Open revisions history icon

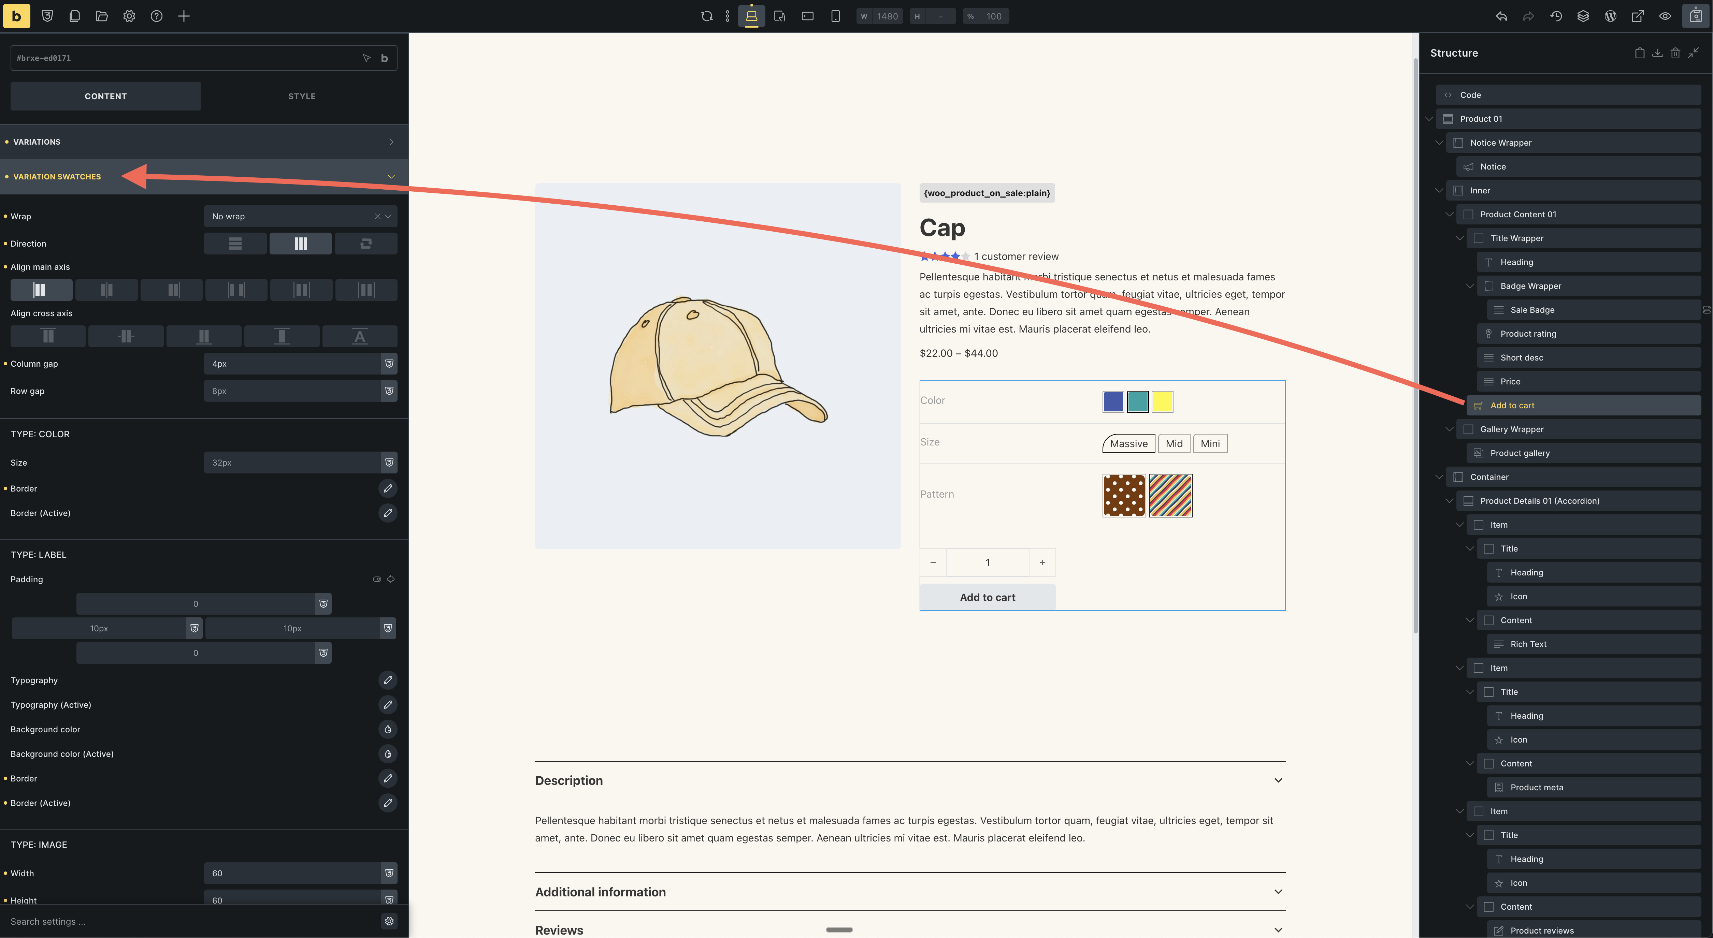(x=1555, y=17)
